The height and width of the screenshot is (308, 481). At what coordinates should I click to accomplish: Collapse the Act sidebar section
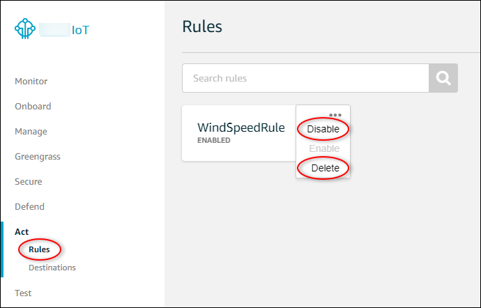point(22,232)
